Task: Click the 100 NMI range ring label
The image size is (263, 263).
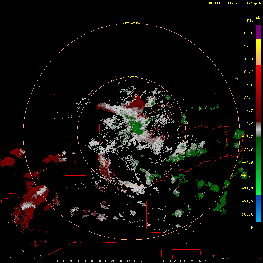Action: 131,23
